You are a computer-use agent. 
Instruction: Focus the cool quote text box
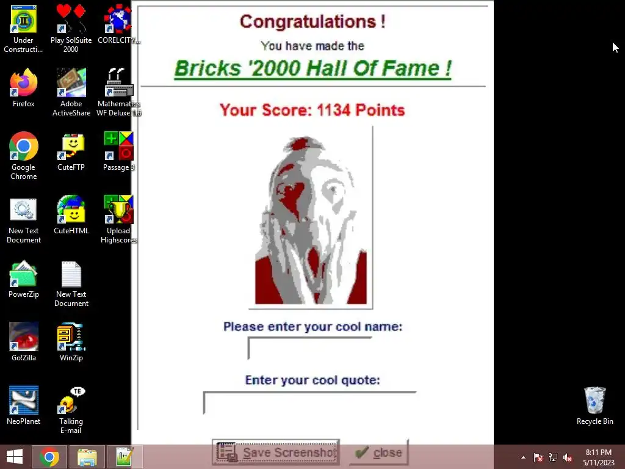pyautogui.click(x=309, y=403)
